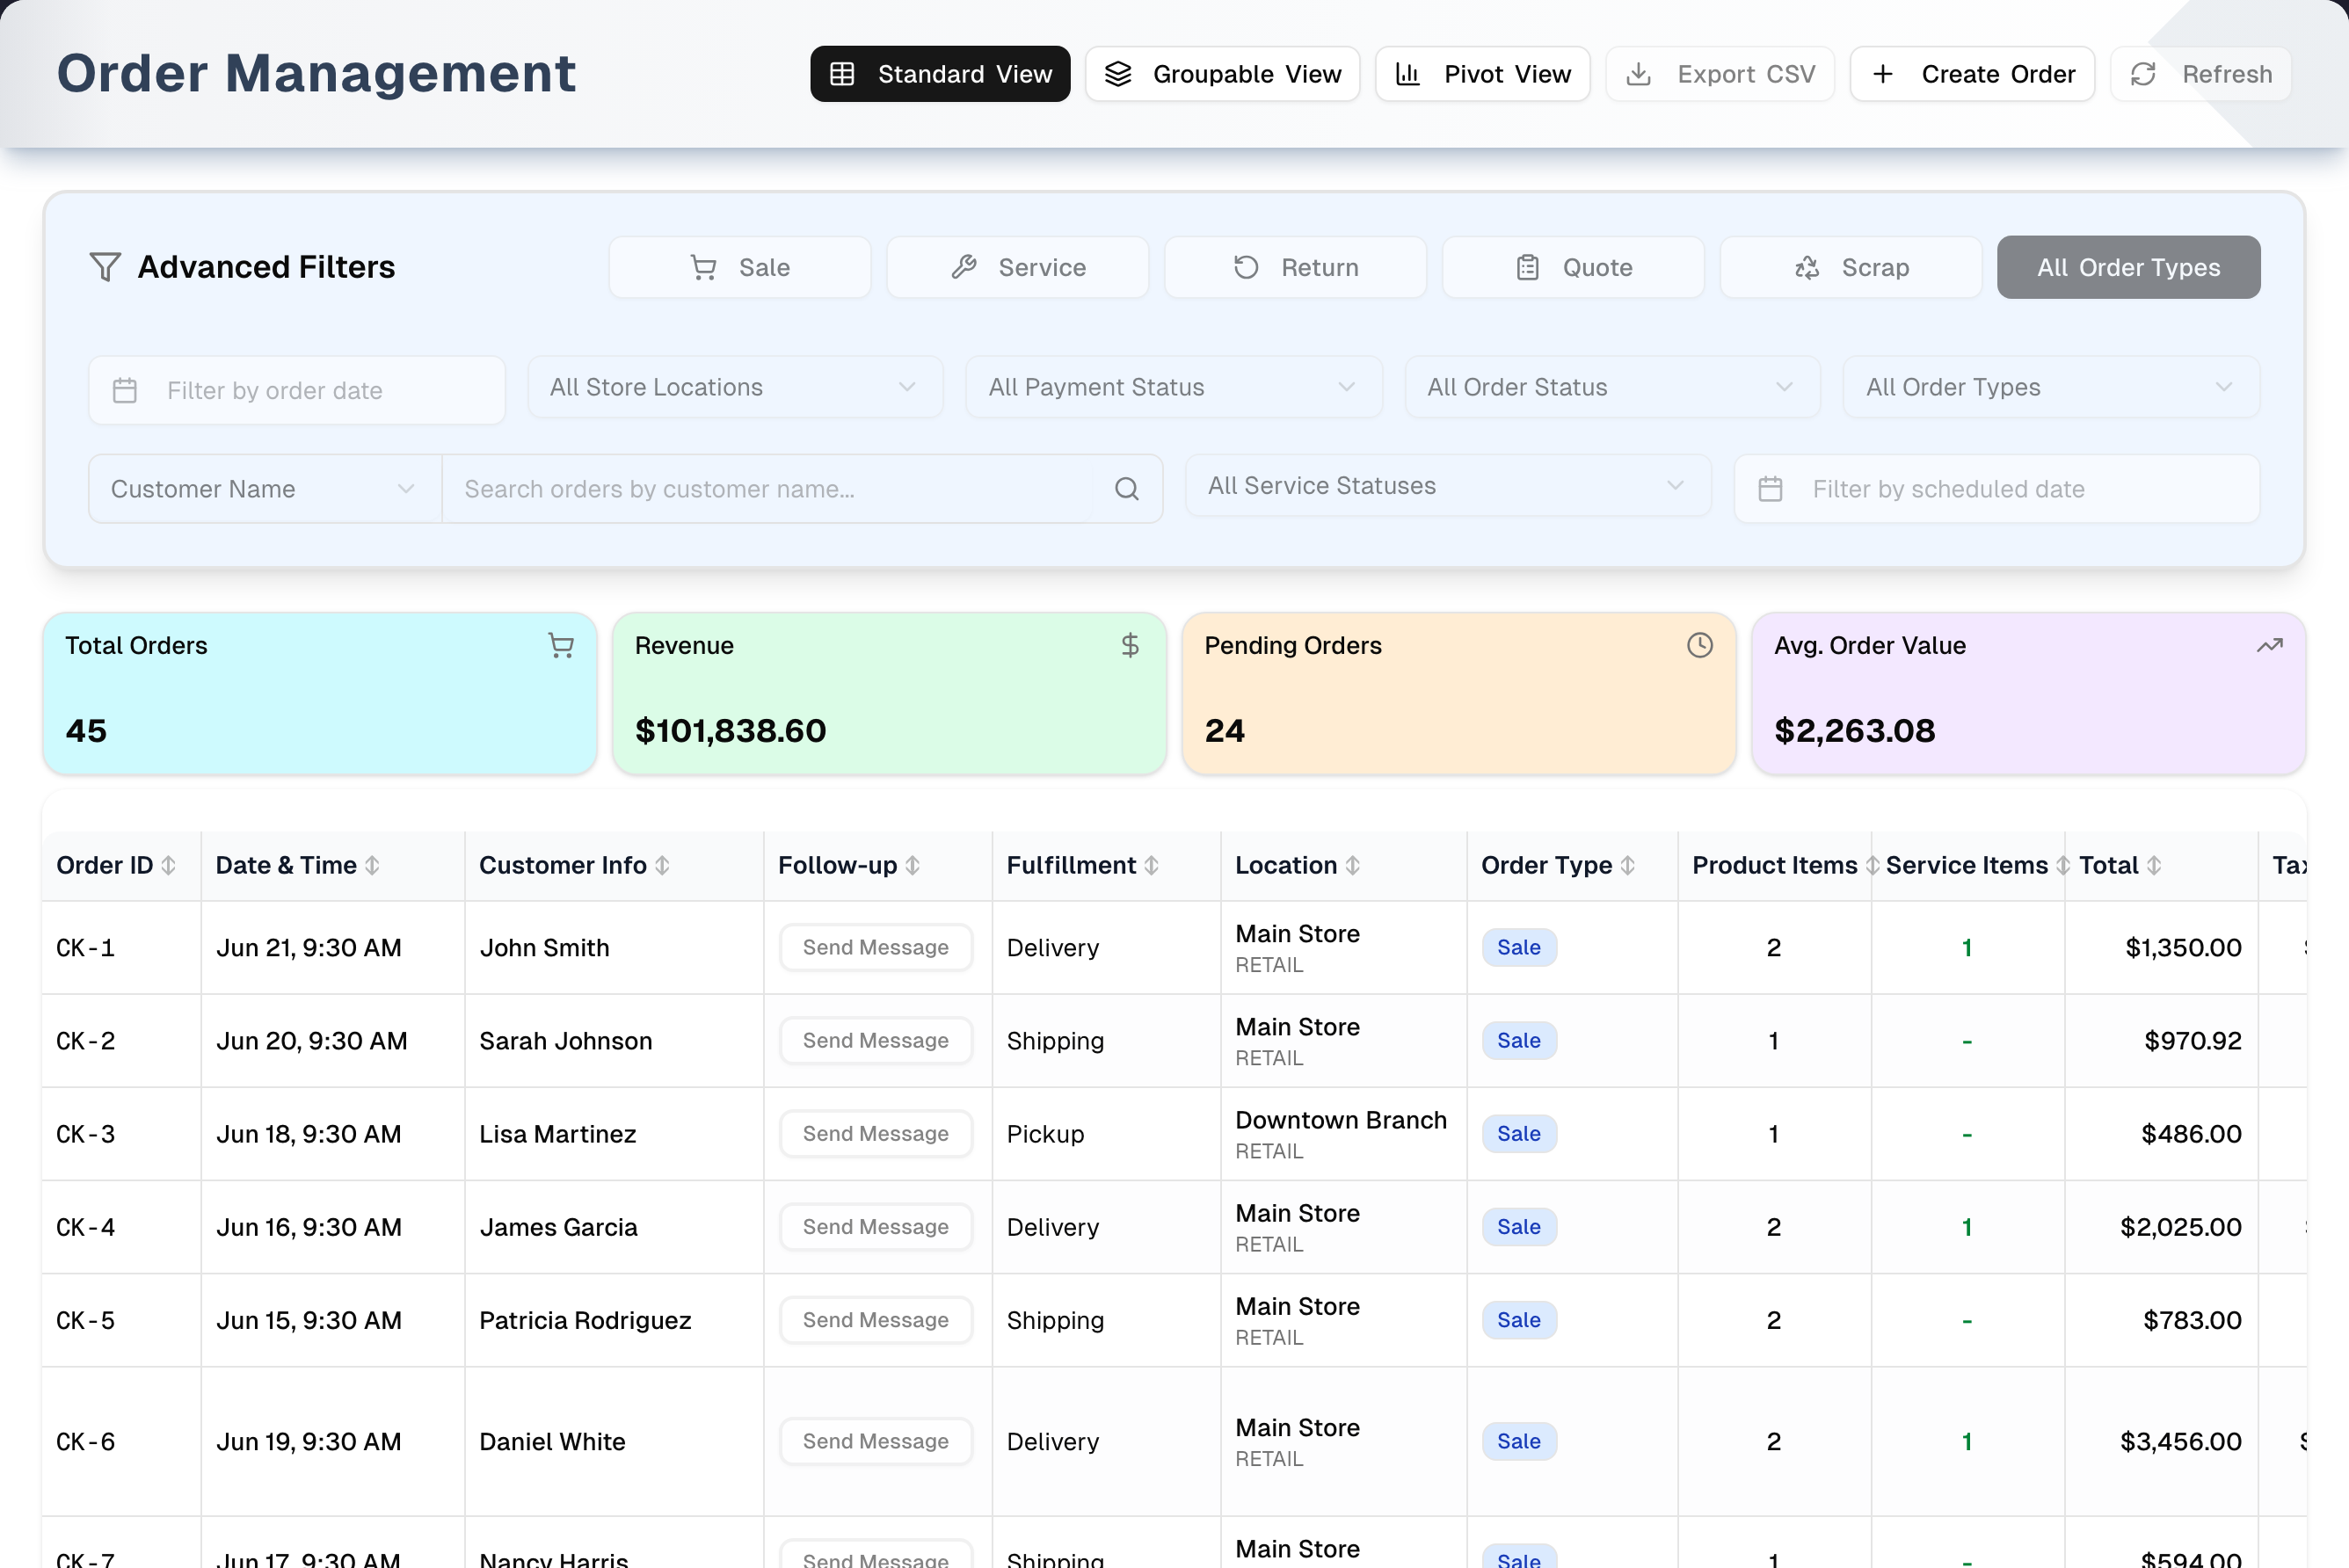Sort by Date & Time column arrows
Image resolution: width=2349 pixels, height=1568 pixels.
[x=372, y=866]
